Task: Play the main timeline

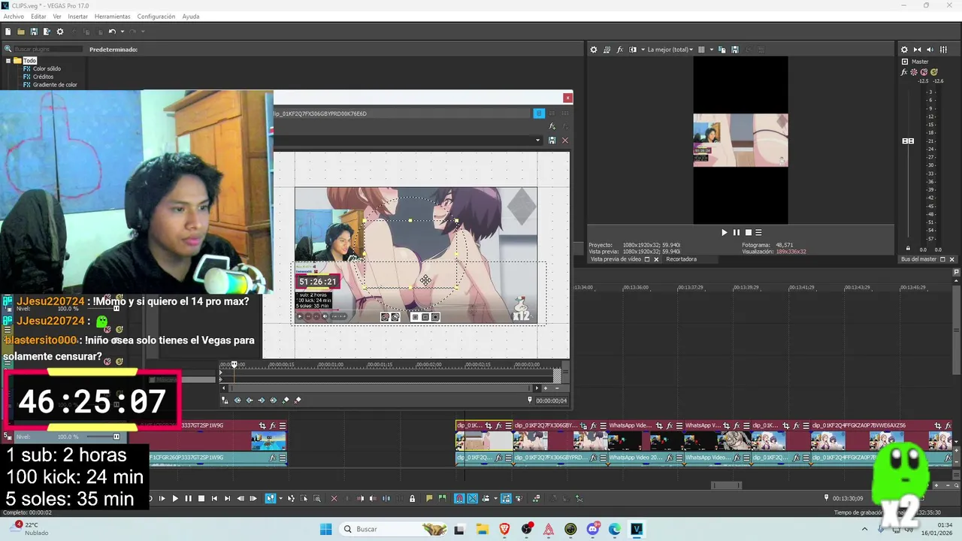Action: pyautogui.click(x=175, y=498)
